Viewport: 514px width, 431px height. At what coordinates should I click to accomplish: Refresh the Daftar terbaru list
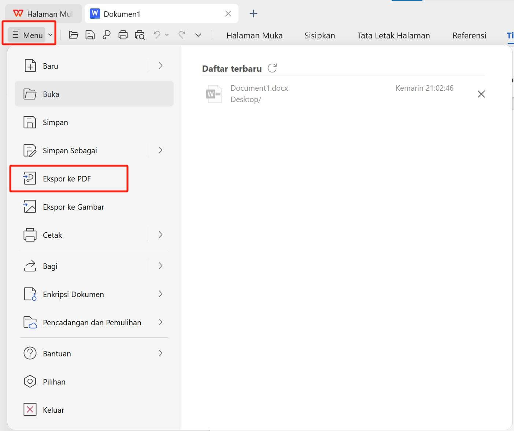tap(272, 68)
